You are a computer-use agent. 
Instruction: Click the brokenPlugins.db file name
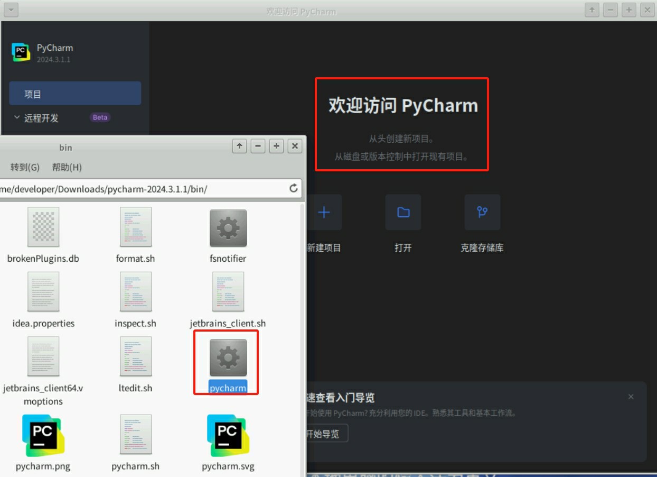pyautogui.click(x=43, y=259)
